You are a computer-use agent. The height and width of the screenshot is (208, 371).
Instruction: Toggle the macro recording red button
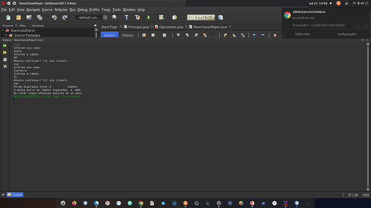click(275, 35)
